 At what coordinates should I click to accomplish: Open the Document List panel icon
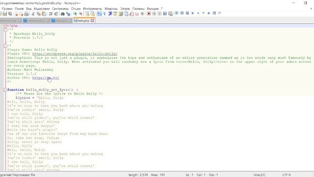coord(126,14)
